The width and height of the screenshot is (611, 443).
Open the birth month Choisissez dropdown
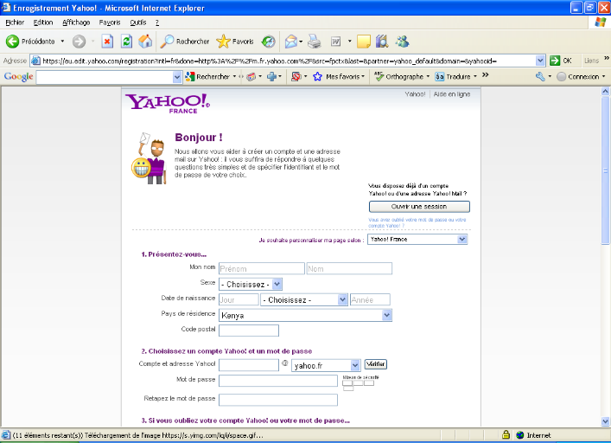304,300
